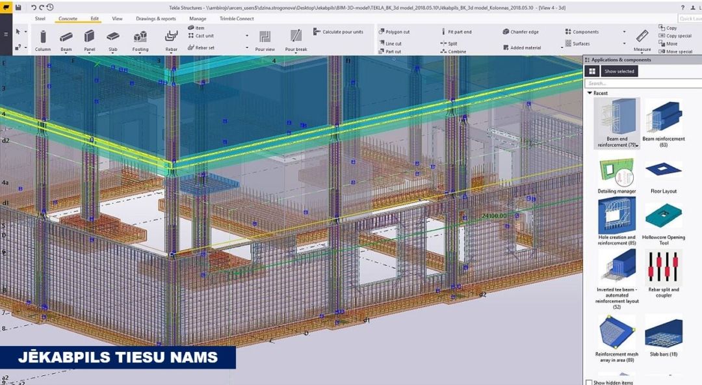Select the Slab bars (18) component thumbnail

664,336
